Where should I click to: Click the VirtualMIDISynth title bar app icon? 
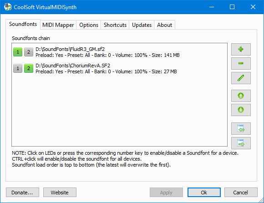pyautogui.click(x=8, y=7)
